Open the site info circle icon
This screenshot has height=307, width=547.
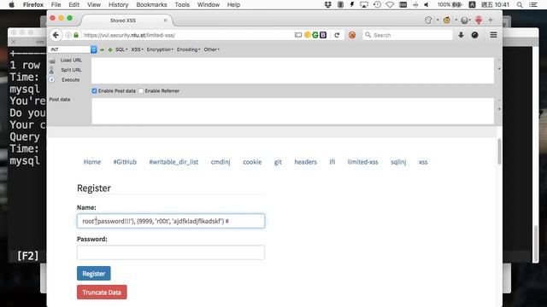(68, 35)
